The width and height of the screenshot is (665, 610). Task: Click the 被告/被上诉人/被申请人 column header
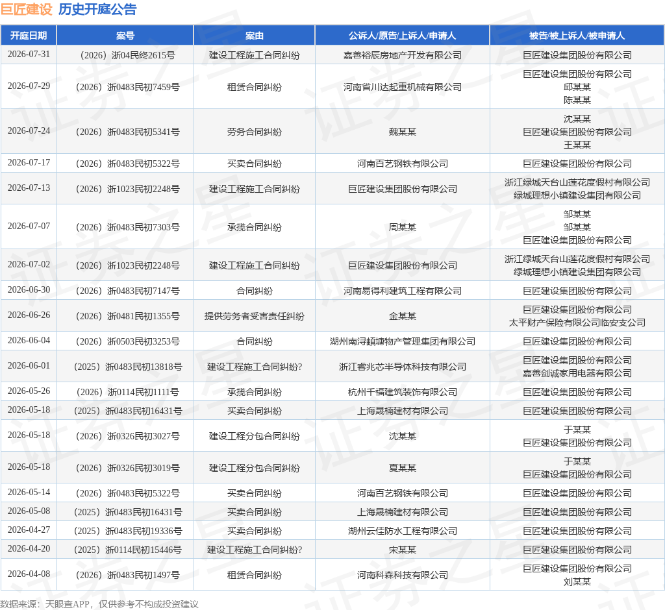pyautogui.click(x=577, y=36)
